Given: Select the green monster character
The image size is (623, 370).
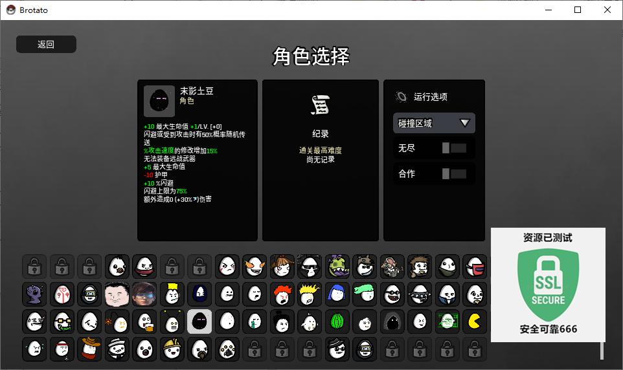Looking at the screenshot, I should pyautogui.click(x=337, y=267).
